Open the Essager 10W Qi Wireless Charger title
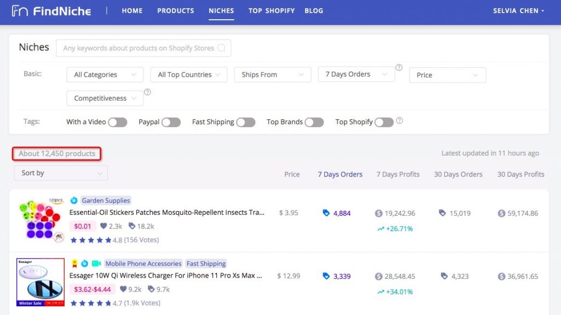561x315 pixels. coord(165,275)
